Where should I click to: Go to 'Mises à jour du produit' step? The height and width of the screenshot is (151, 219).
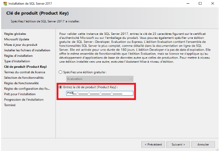[x=21, y=45]
